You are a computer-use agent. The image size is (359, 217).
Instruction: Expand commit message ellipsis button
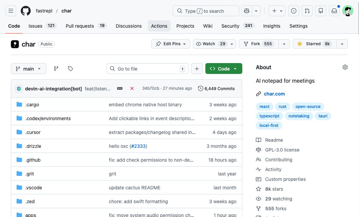click(120, 88)
